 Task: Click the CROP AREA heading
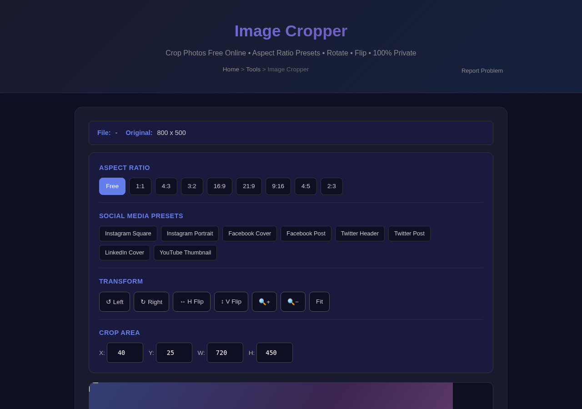120,333
